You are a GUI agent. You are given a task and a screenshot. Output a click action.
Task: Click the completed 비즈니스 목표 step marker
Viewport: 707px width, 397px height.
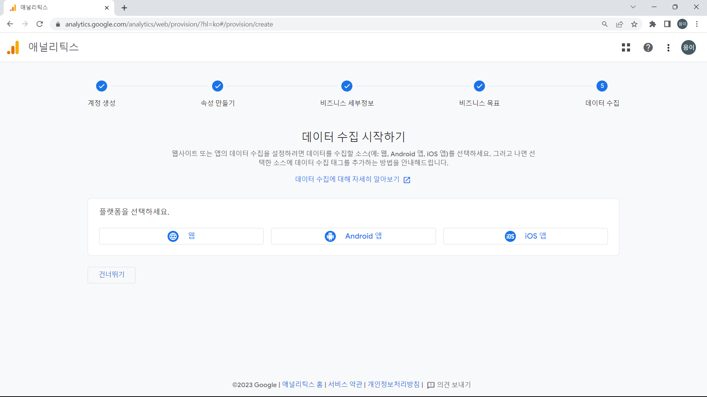479,86
